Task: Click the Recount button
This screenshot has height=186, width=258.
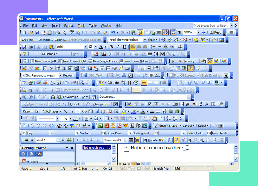Action: (68, 76)
